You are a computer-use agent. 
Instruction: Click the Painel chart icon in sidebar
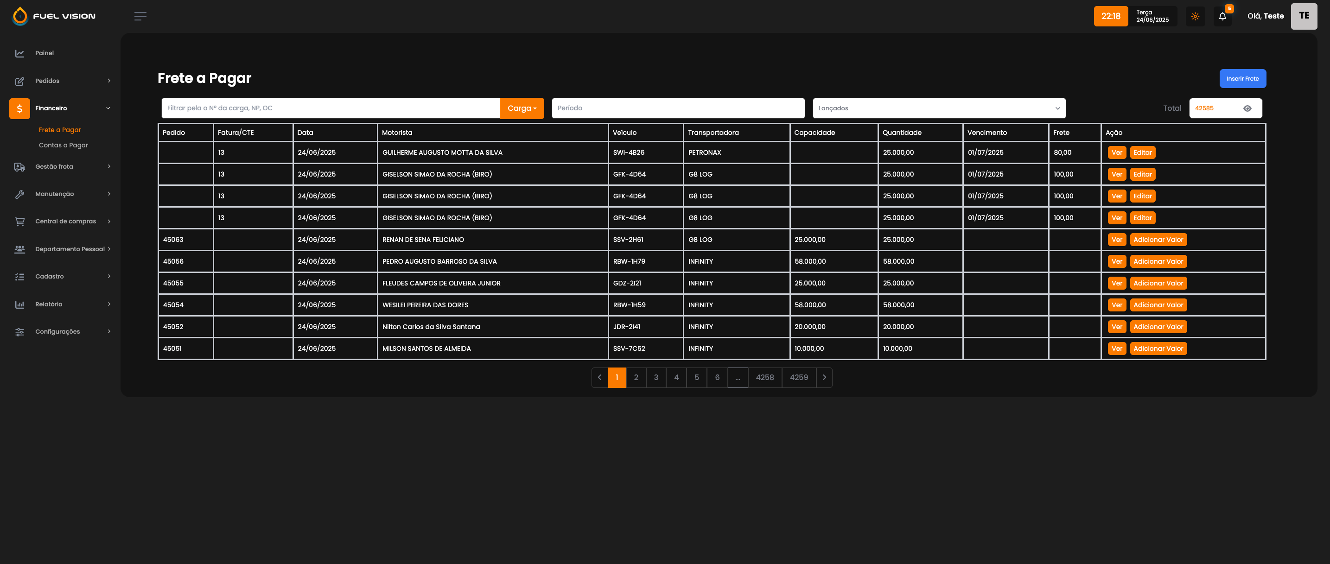click(19, 53)
